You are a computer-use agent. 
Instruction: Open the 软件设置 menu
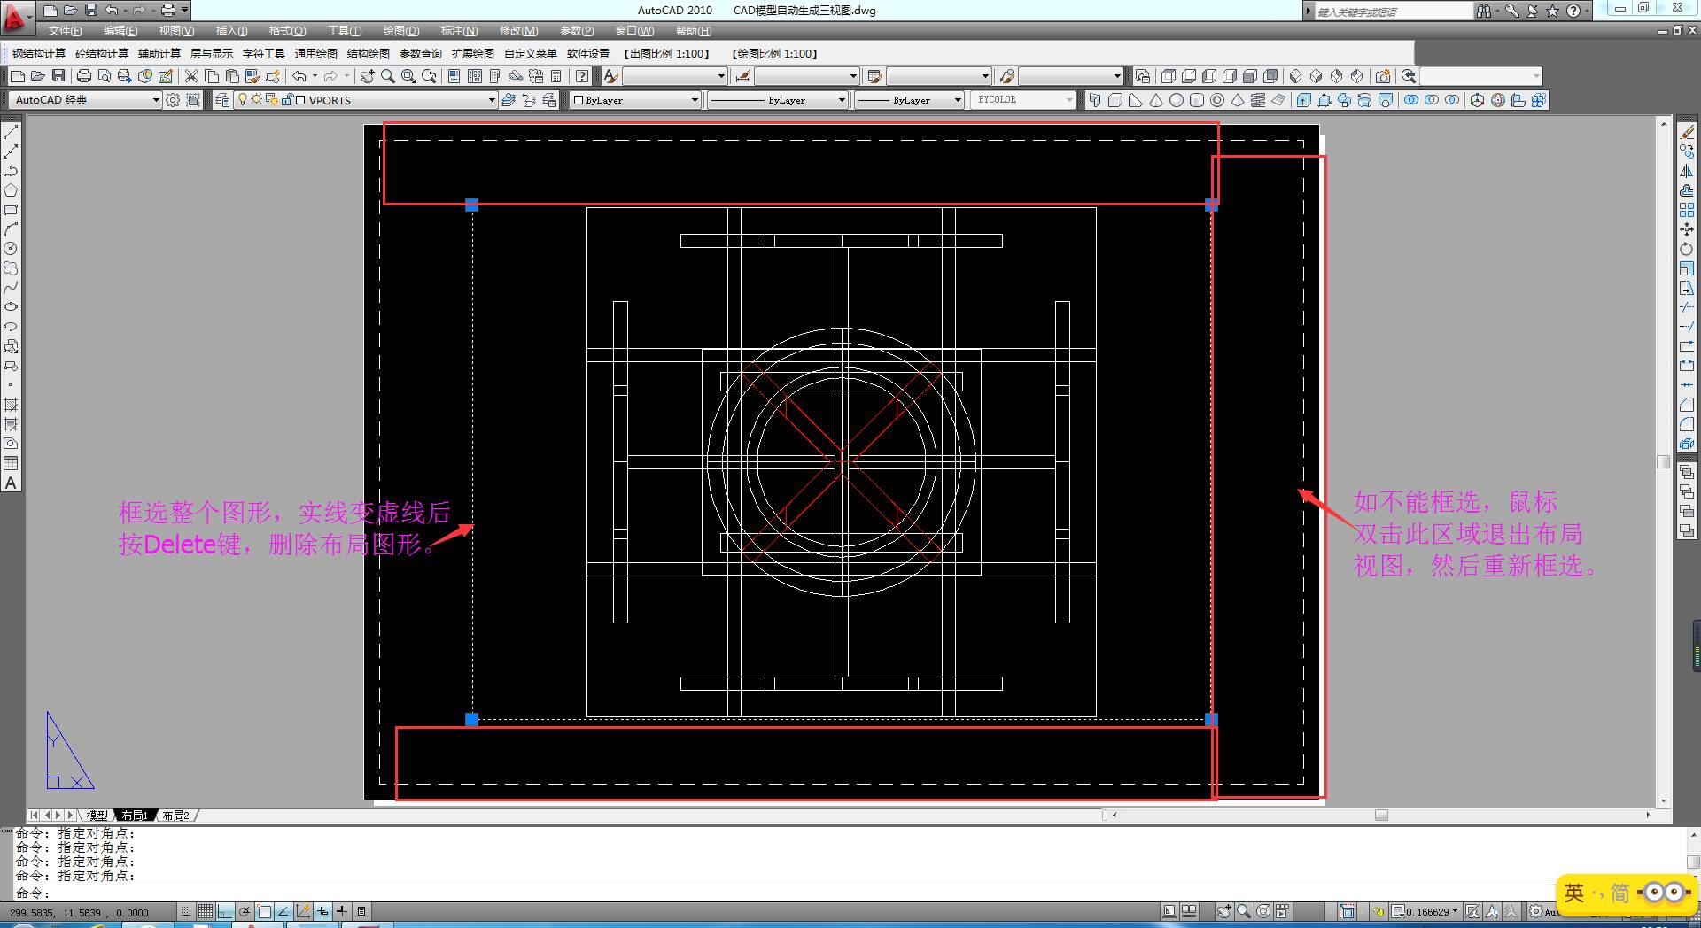pos(588,54)
